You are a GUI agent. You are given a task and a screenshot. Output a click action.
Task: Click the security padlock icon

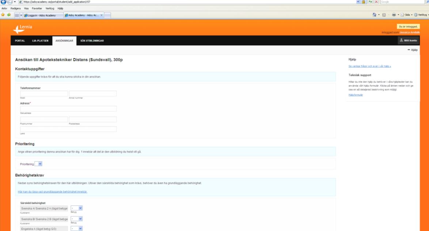pos(364,2)
